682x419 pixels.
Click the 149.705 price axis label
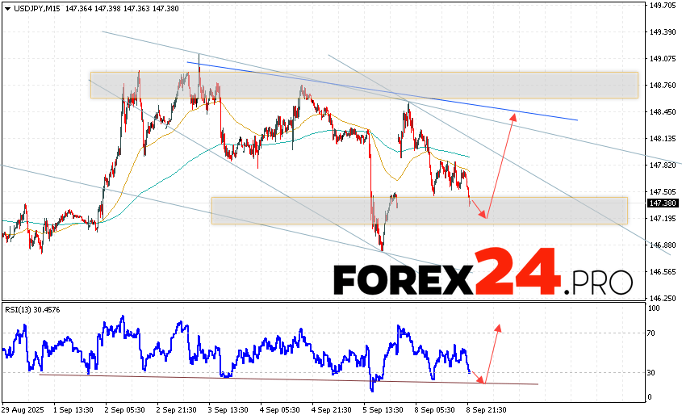[x=662, y=5]
